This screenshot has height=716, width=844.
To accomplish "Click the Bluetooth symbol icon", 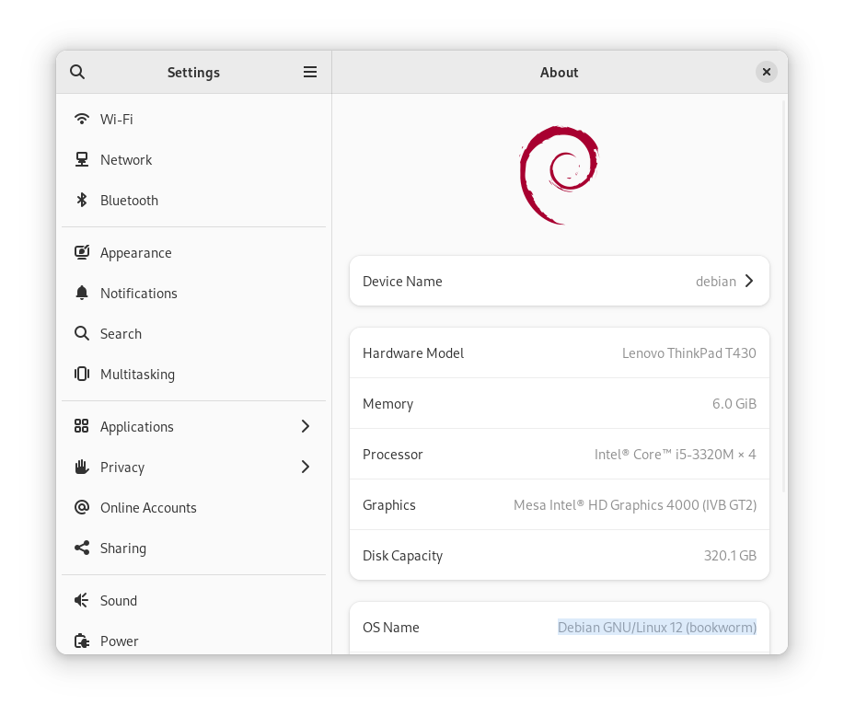I will 82,201.
